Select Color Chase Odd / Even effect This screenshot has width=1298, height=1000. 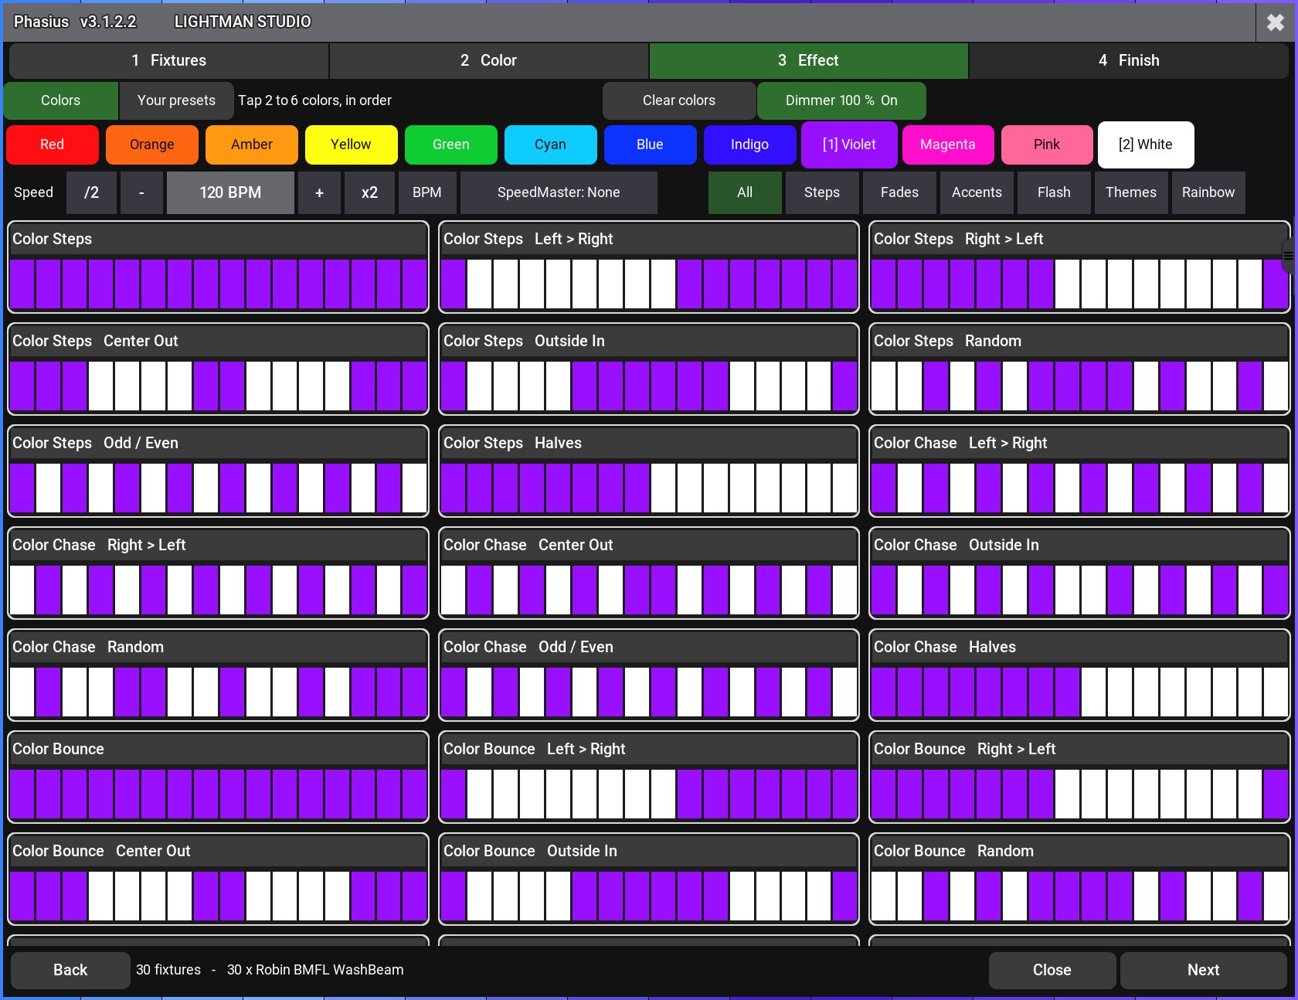(x=649, y=675)
